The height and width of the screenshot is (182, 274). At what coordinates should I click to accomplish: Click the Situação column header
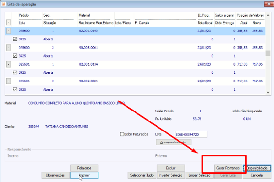pos(50,23)
